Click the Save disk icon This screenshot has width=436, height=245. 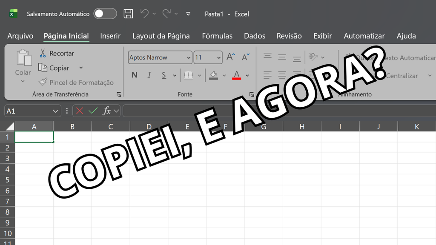pos(128,14)
